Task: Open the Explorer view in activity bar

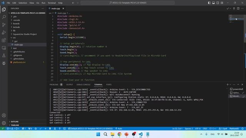Action: 4,10
